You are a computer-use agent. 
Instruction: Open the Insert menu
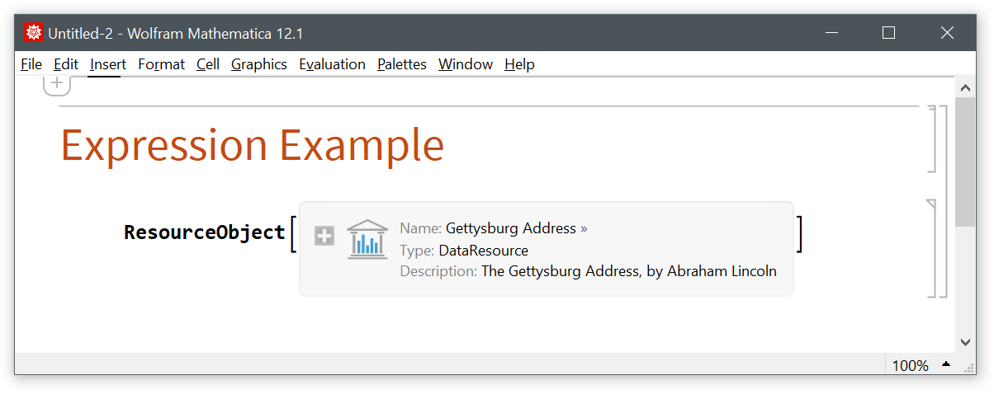tap(108, 64)
